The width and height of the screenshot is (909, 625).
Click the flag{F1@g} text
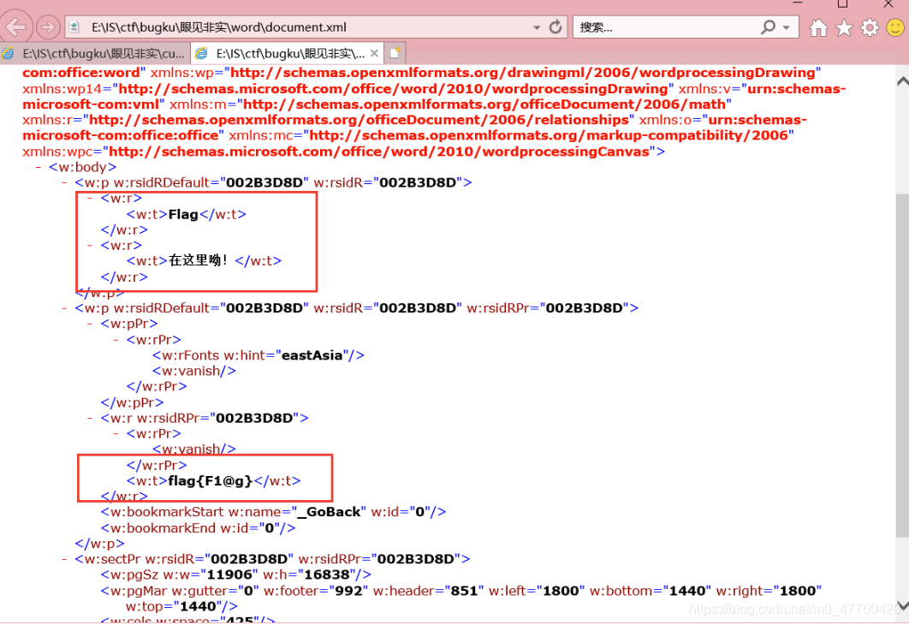pyautogui.click(x=211, y=480)
